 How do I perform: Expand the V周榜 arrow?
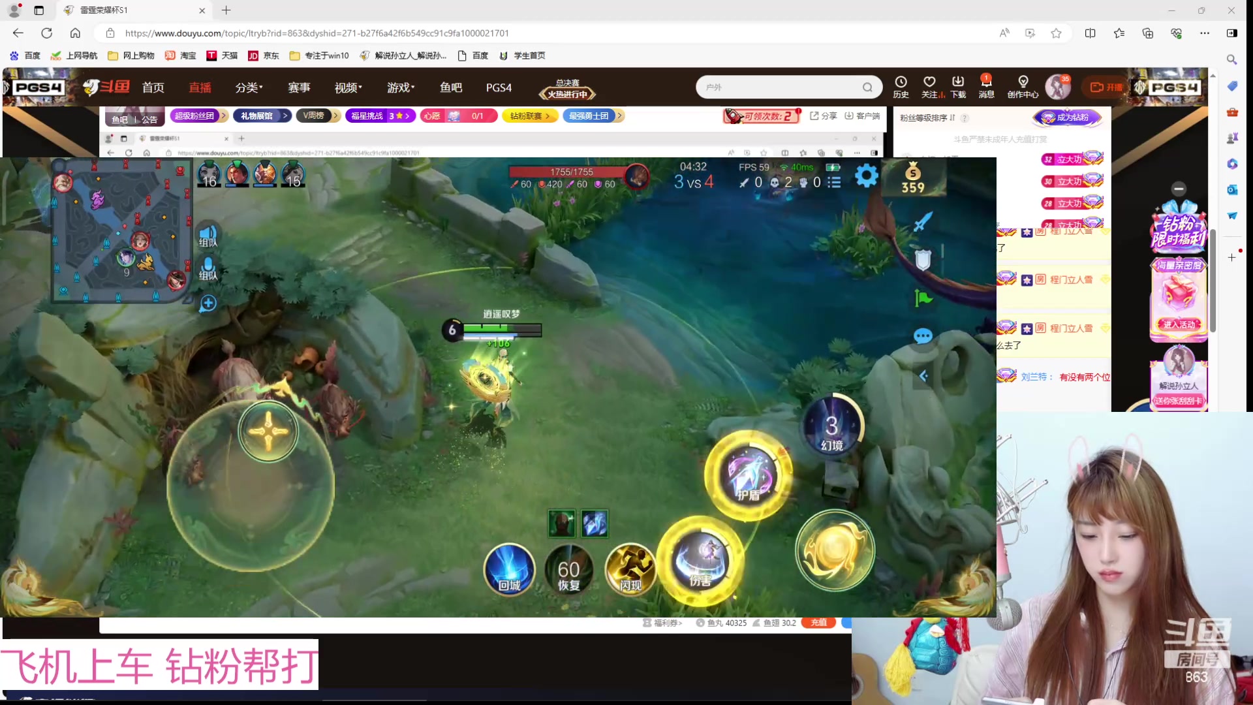(x=335, y=116)
